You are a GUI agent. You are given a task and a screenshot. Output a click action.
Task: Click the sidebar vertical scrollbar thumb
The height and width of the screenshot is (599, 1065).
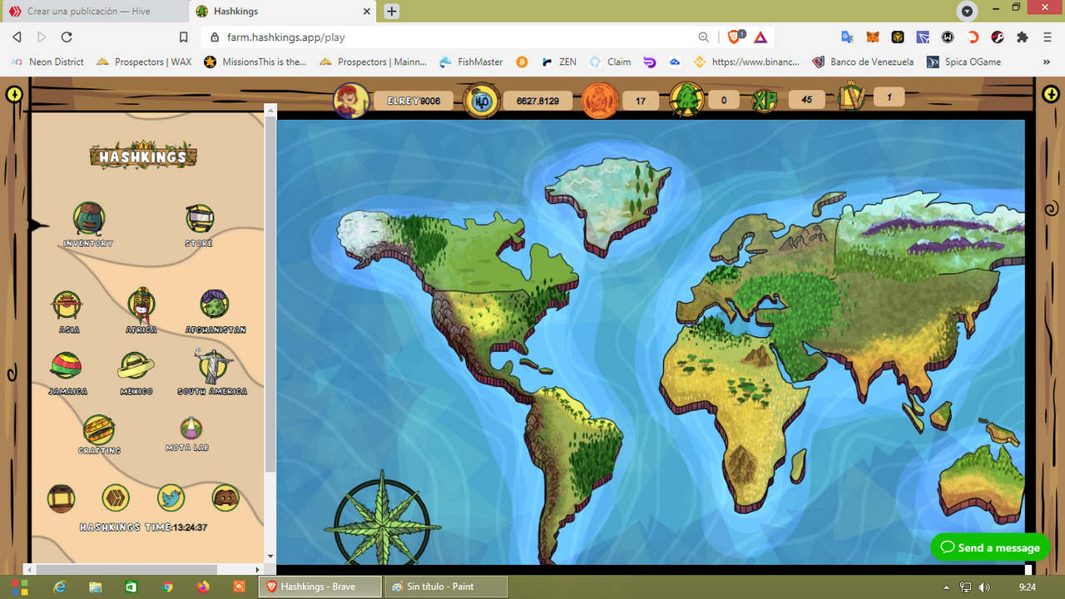point(270,295)
